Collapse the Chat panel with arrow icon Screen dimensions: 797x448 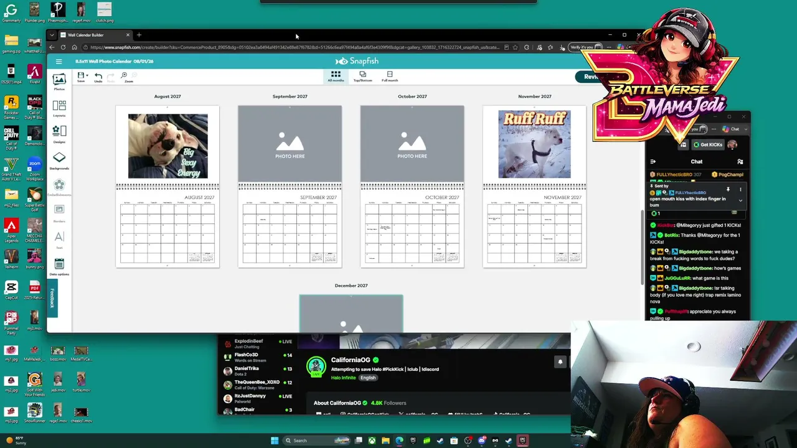pos(653,162)
